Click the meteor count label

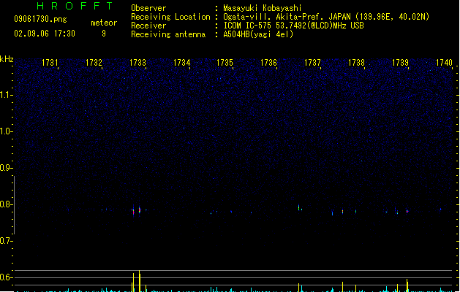coord(104,23)
